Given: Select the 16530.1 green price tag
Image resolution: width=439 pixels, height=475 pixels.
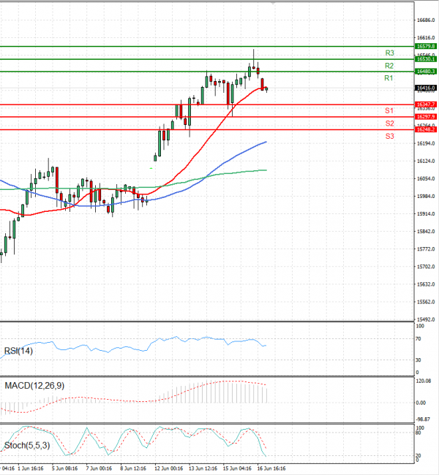Looking at the screenshot, I should [426, 59].
